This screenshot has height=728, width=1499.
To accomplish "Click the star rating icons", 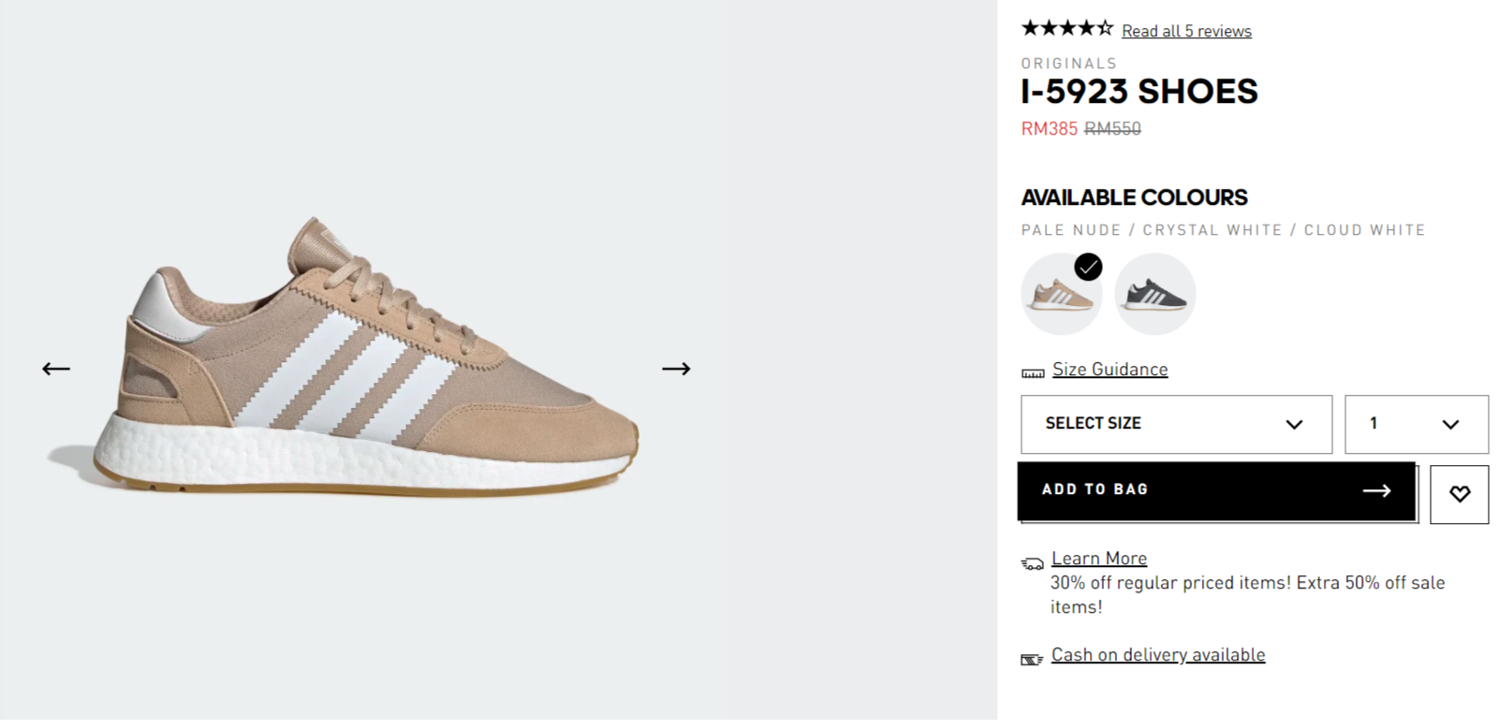I will pos(1067,28).
